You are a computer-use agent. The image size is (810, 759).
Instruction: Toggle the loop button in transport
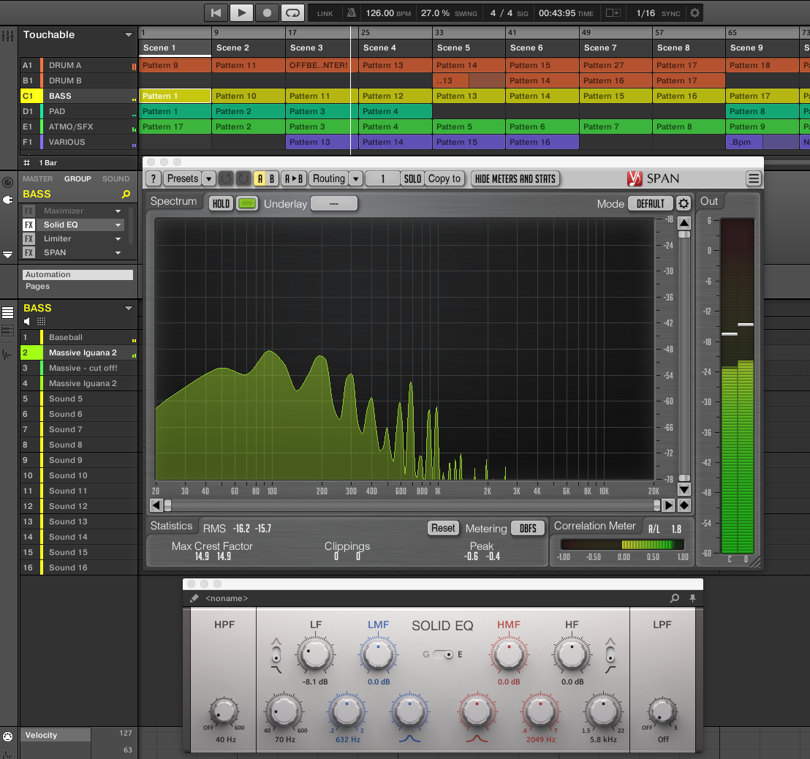click(292, 12)
